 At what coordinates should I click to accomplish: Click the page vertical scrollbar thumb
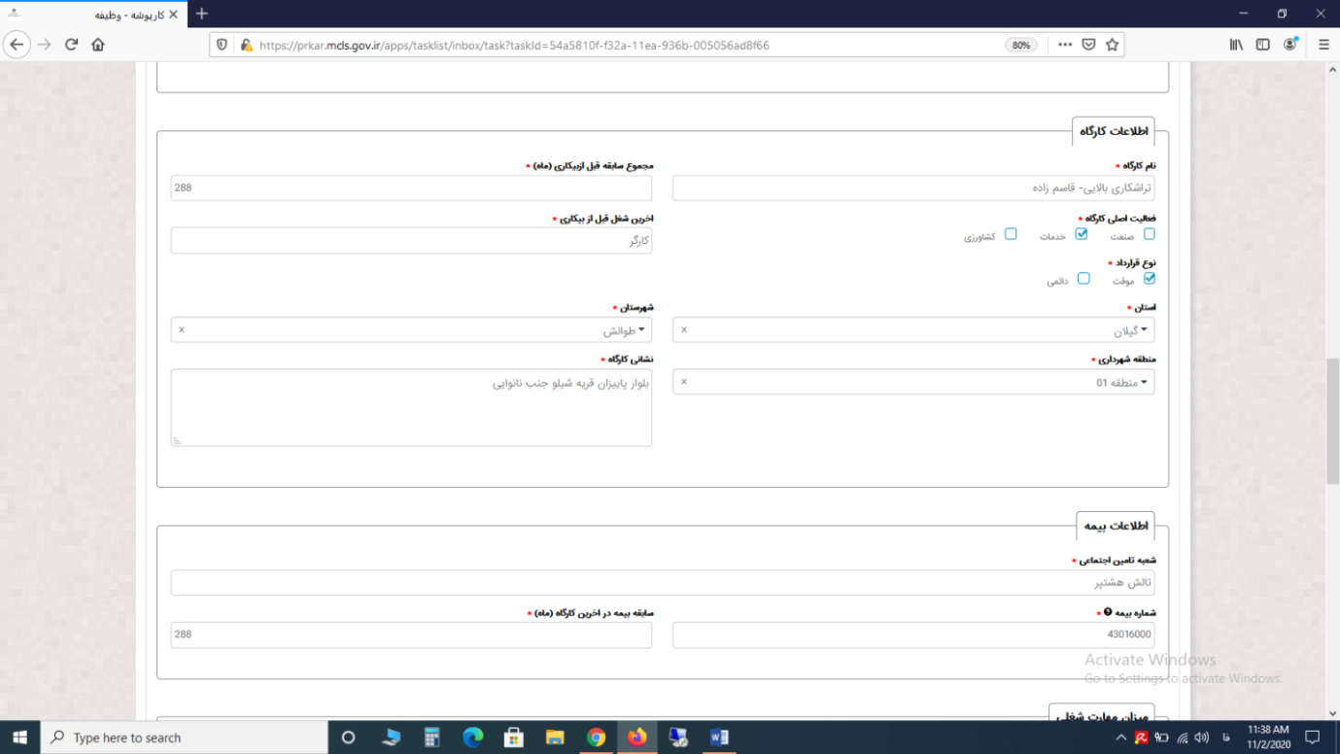tap(1332, 406)
